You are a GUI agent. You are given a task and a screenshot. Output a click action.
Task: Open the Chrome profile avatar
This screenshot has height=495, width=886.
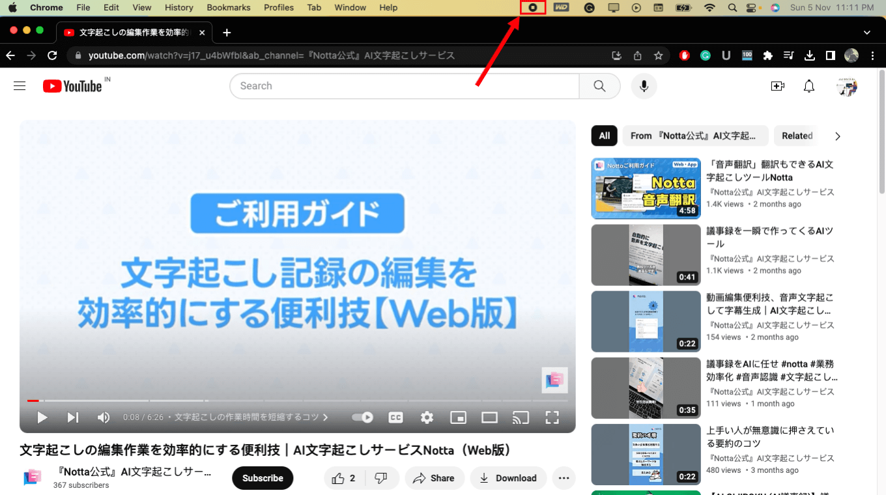(851, 55)
